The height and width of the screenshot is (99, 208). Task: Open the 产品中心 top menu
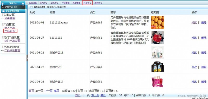click(87, 3)
